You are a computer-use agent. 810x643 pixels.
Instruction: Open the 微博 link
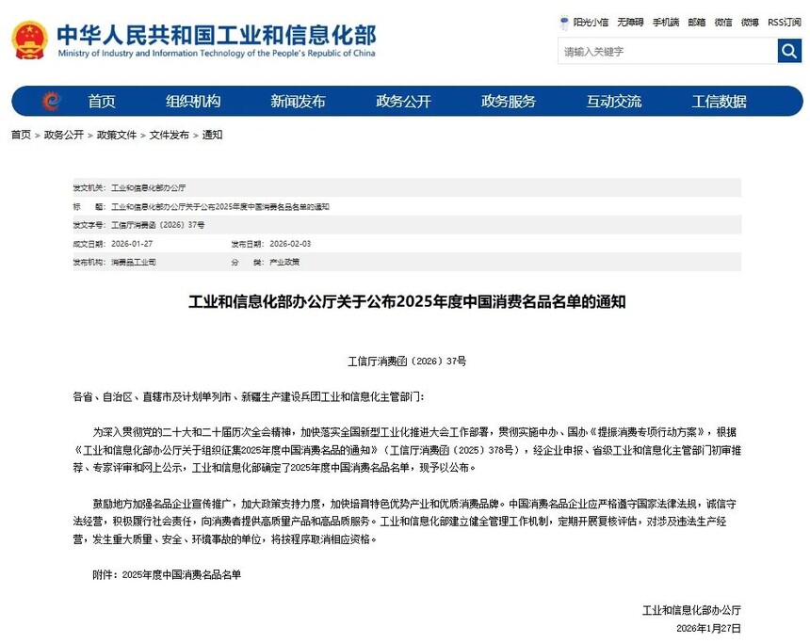pos(750,23)
